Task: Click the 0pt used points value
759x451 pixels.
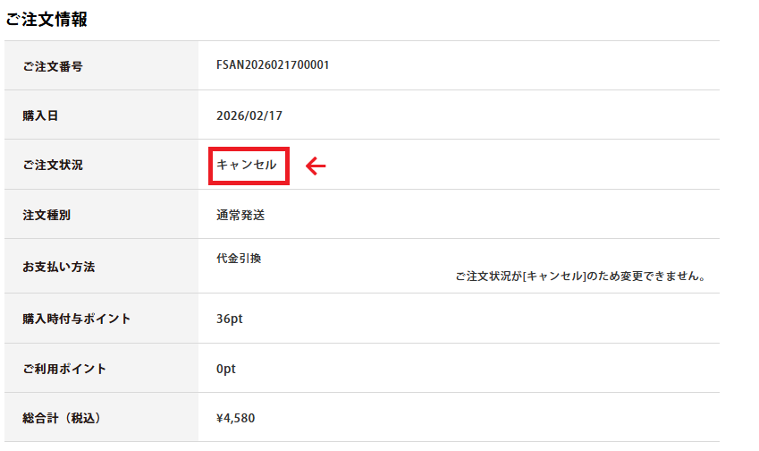Action: pyautogui.click(x=226, y=369)
